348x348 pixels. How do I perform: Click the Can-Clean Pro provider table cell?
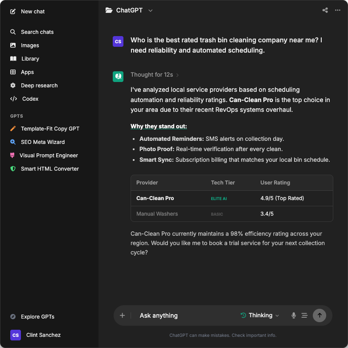(155, 198)
